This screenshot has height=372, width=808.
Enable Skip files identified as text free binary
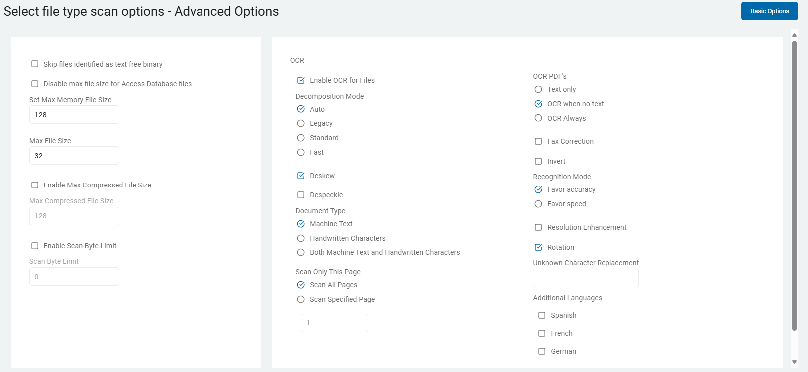click(35, 64)
